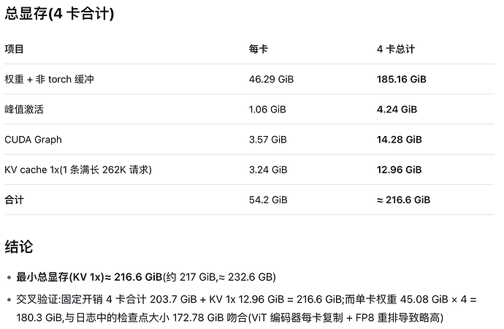Click the 权重 + 非 torch 缓冲 row label
504x329 pixels.
pyautogui.click(x=49, y=80)
